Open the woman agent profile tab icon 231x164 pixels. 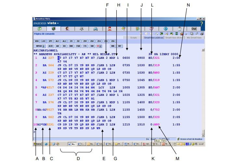pyautogui.click(x=68, y=29)
